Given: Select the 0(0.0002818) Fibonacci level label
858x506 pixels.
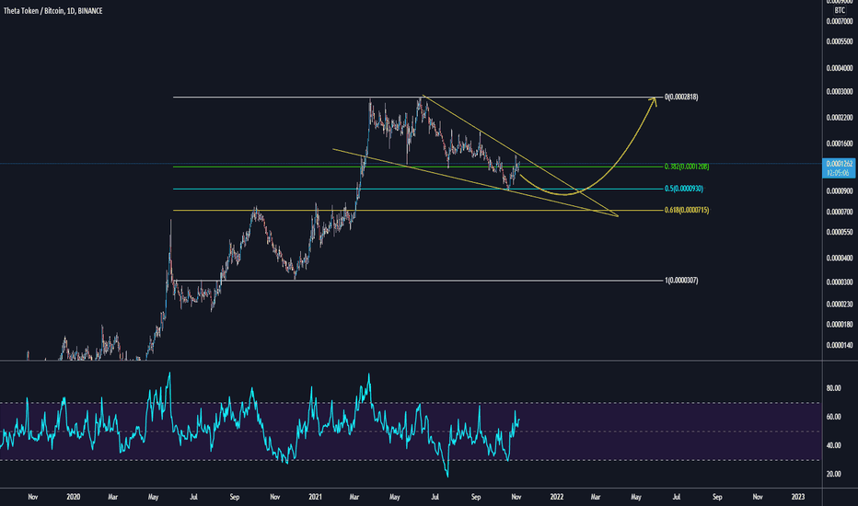Looking at the screenshot, I should pos(681,97).
